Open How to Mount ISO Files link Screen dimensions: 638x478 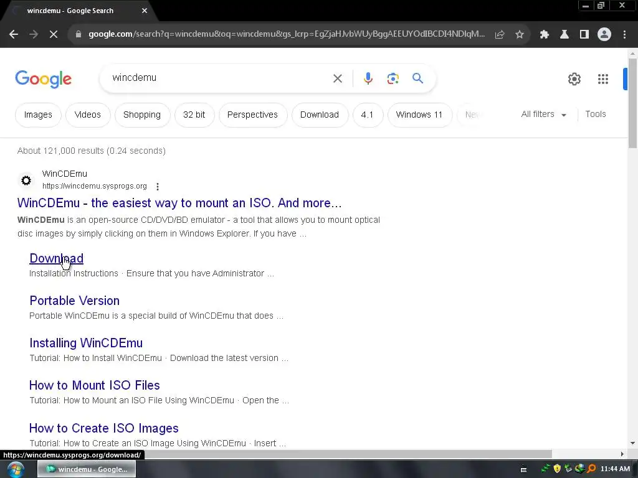(95, 385)
